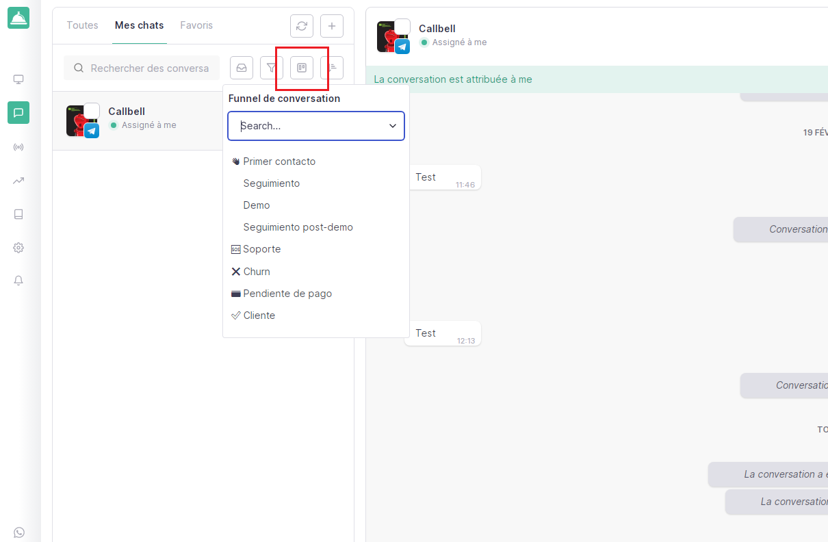Open the settings gear sidebar icon

pyautogui.click(x=18, y=248)
